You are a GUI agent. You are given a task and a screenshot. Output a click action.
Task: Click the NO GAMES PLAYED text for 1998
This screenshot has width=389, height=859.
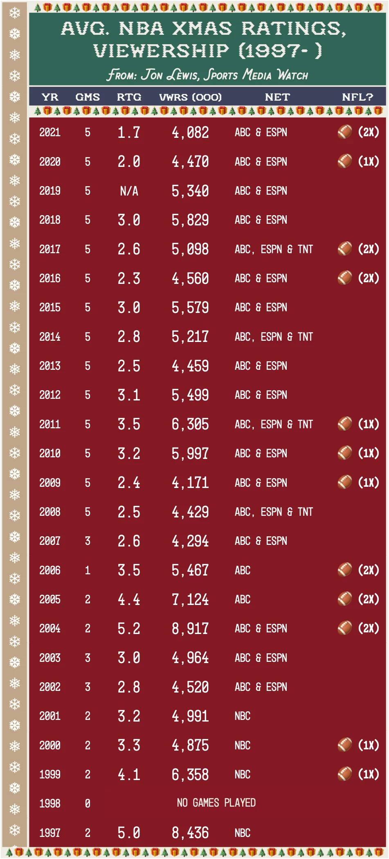point(216,803)
